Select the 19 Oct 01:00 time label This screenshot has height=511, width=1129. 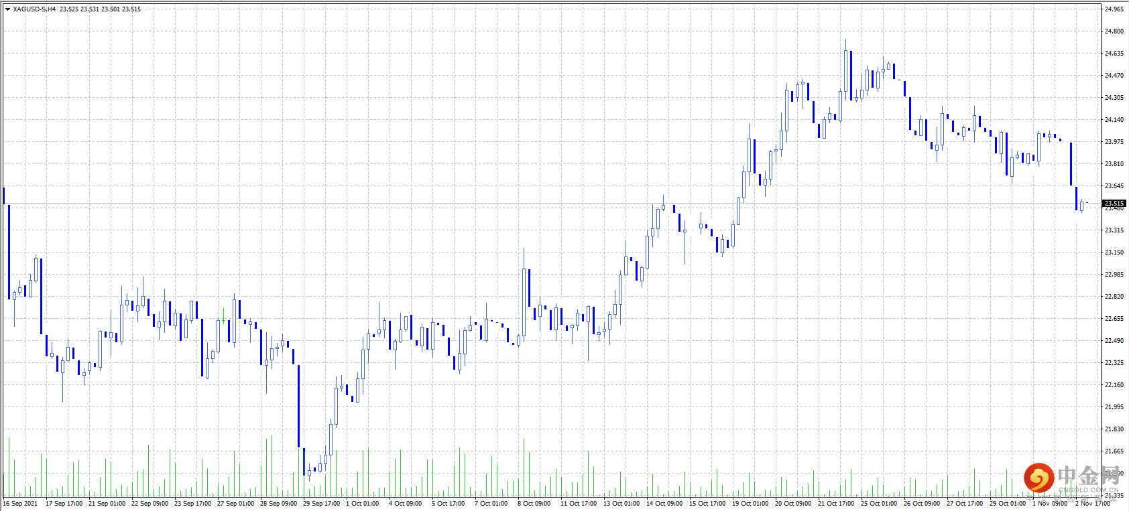(750, 504)
